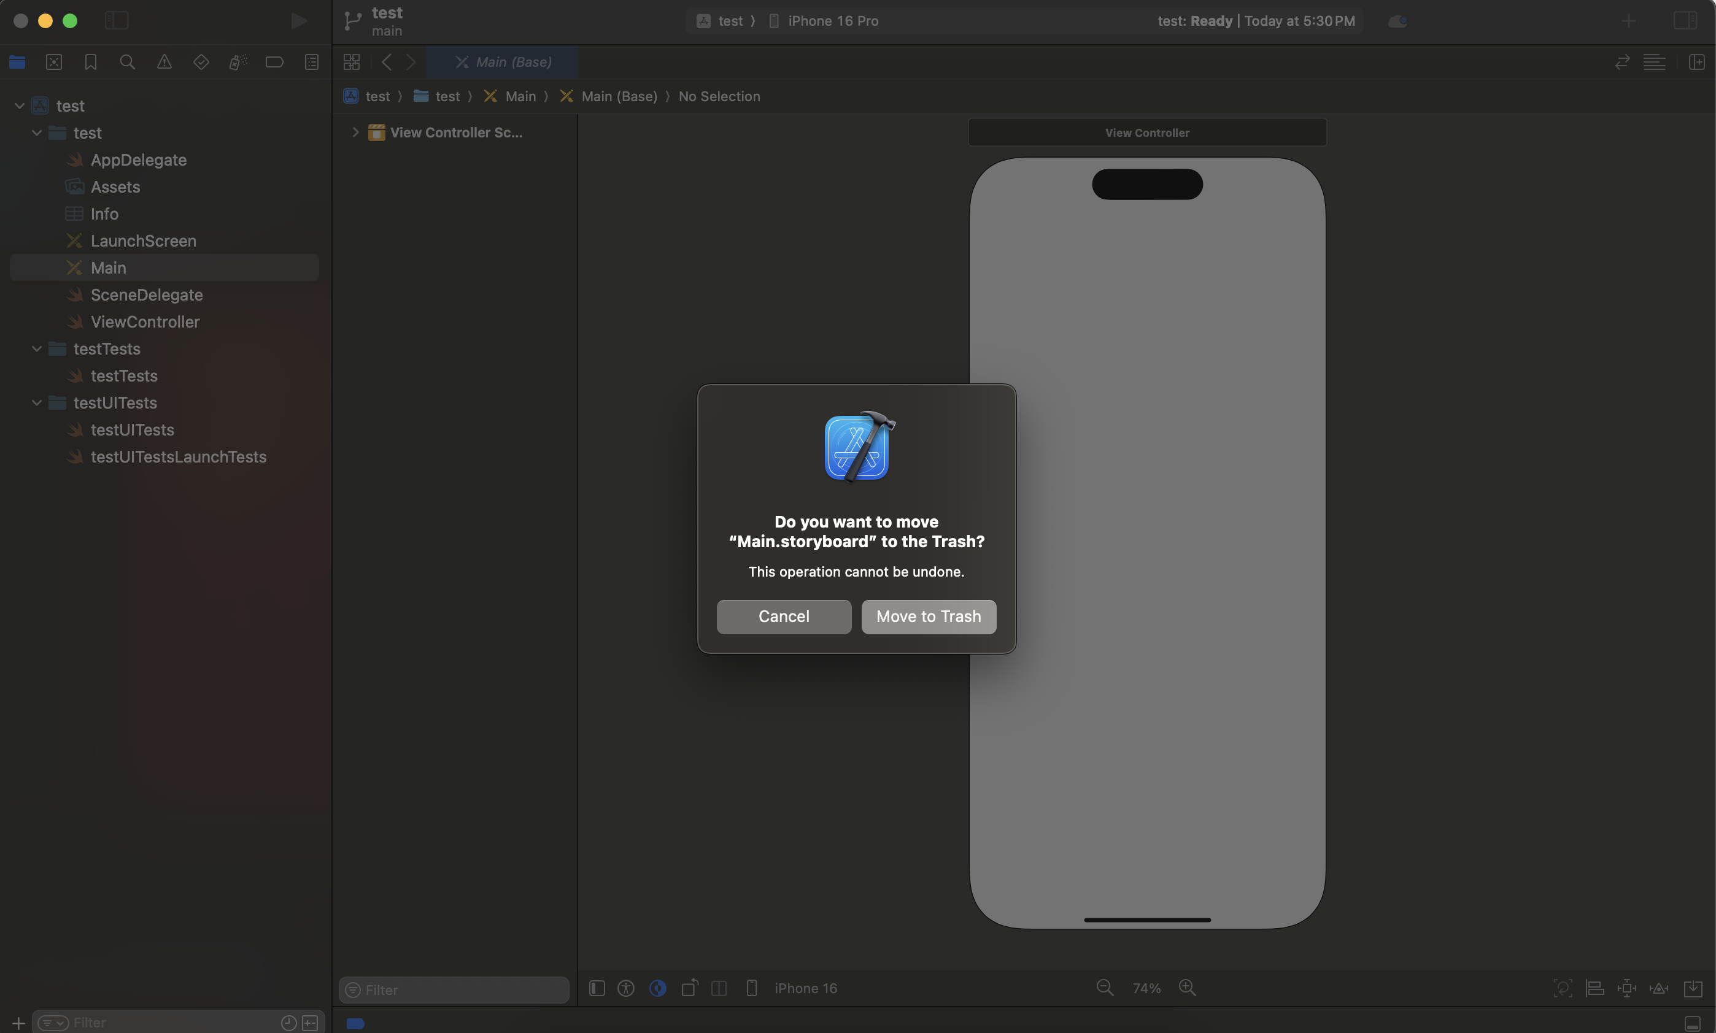Expand View Controller Scene disclosure triangle
Image resolution: width=1716 pixels, height=1033 pixels.
pyautogui.click(x=355, y=132)
